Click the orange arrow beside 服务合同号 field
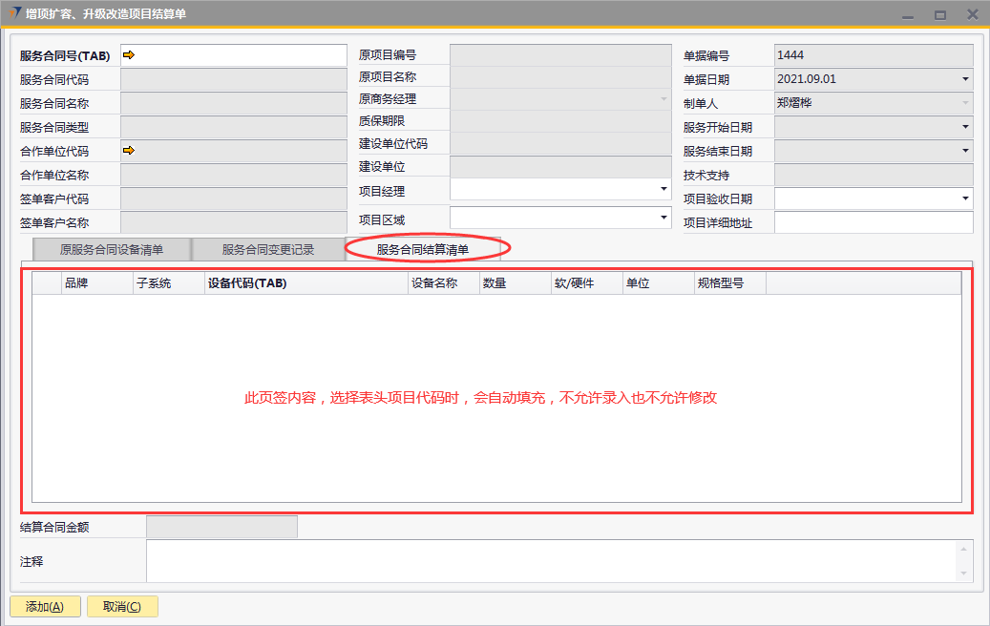This screenshot has height=626, width=990. click(x=129, y=55)
